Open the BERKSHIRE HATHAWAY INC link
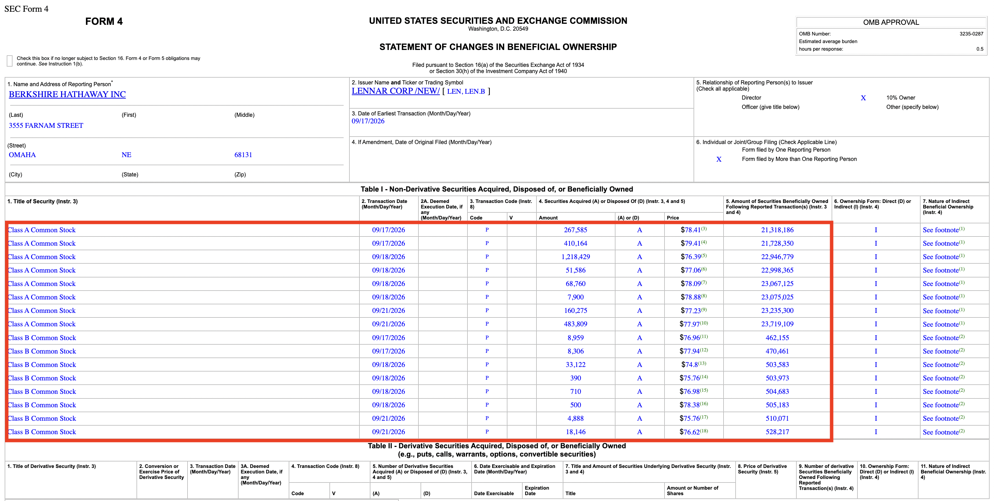994x501 pixels. click(67, 94)
